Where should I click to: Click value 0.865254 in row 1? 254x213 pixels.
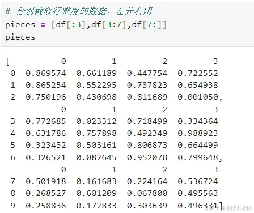(x=46, y=85)
